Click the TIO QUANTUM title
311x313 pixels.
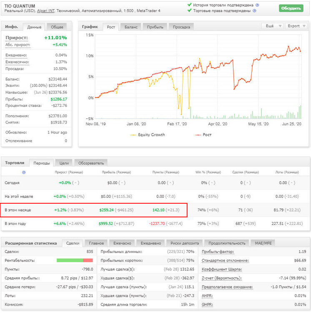(20, 6)
